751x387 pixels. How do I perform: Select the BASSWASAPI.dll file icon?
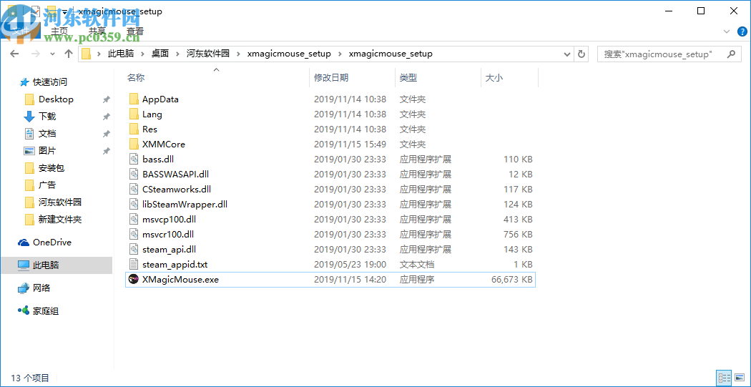point(134,174)
